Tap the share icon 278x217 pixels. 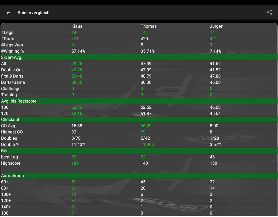[x=269, y=12]
